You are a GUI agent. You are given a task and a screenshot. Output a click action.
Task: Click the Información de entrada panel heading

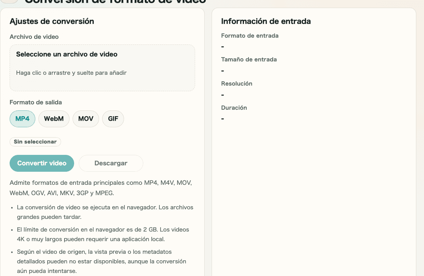point(266,21)
